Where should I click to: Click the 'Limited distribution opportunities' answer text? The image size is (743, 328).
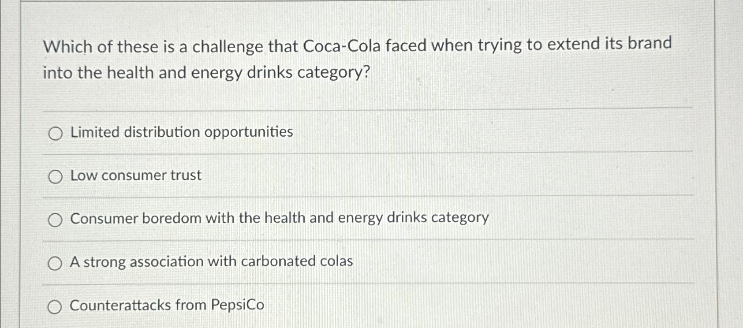[182, 132]
